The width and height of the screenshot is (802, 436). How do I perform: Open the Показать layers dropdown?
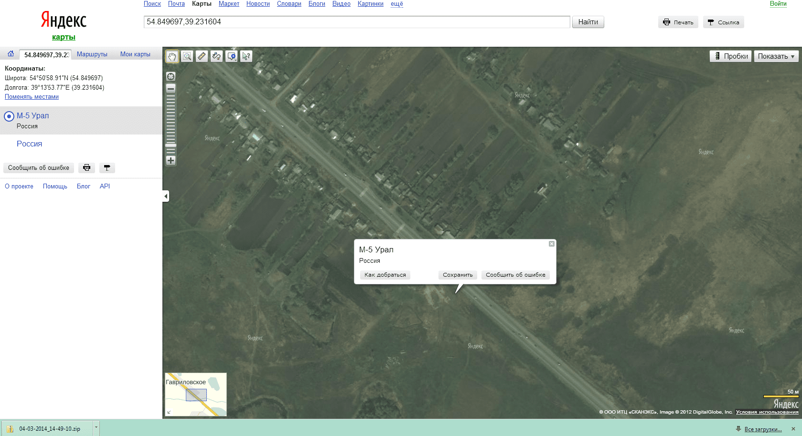776,56
